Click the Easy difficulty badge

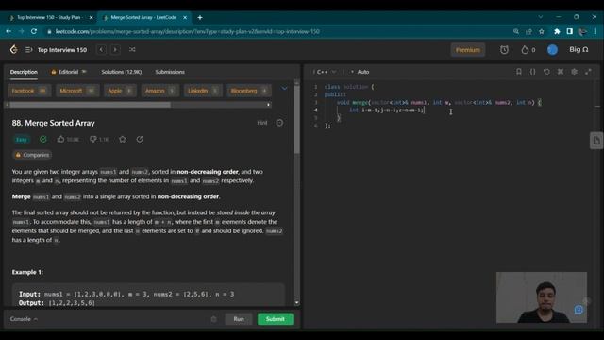(x=22, y=139)
